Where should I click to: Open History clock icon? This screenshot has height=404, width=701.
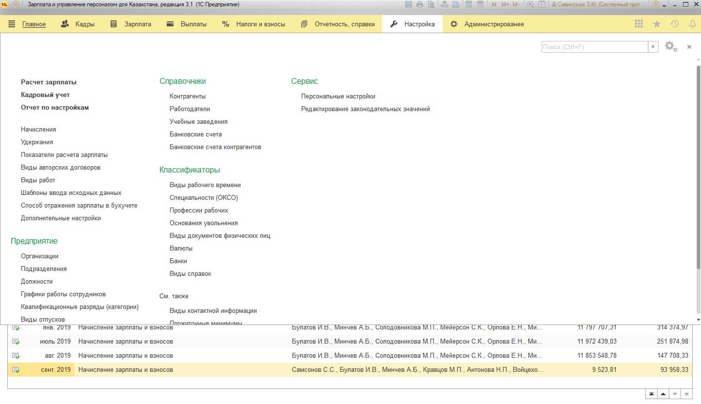coord(675,24)
